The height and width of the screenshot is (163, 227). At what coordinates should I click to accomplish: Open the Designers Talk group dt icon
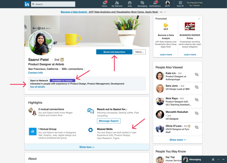pos(33,132)
